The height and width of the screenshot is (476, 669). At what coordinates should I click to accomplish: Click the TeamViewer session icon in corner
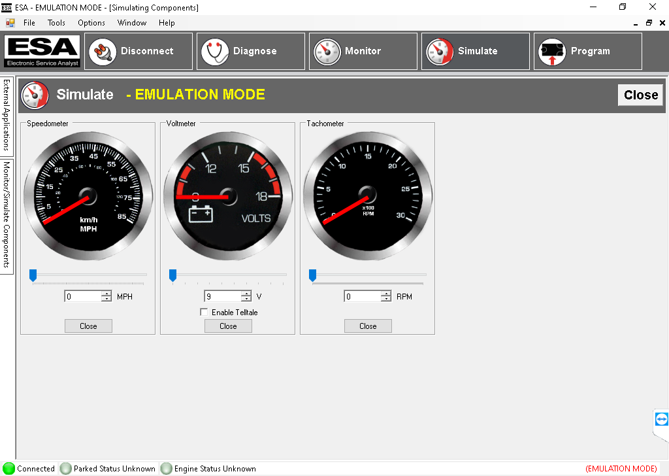(662, 419)
